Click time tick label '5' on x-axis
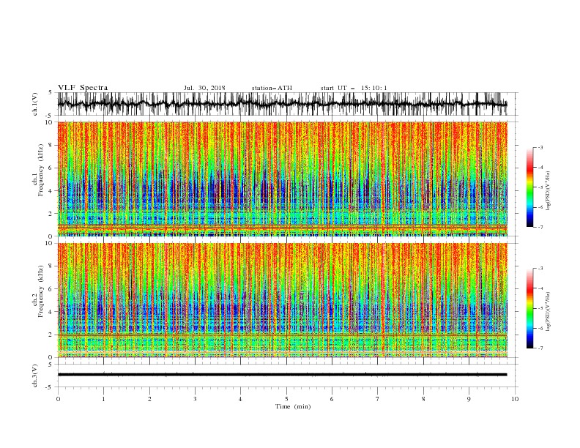The image size is (580, 448). tap(286, 399)
